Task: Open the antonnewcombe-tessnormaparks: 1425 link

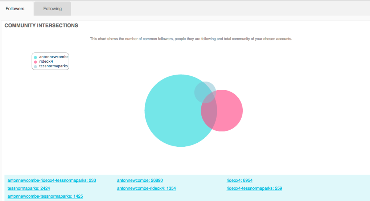Action: (x=45, y=196)
